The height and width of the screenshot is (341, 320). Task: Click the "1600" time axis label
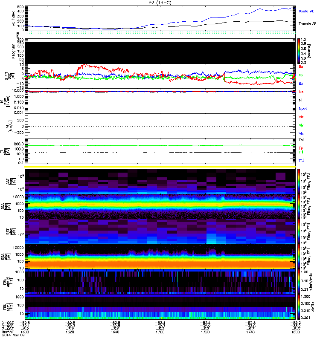pyautogui.click(x=25, y=332)
